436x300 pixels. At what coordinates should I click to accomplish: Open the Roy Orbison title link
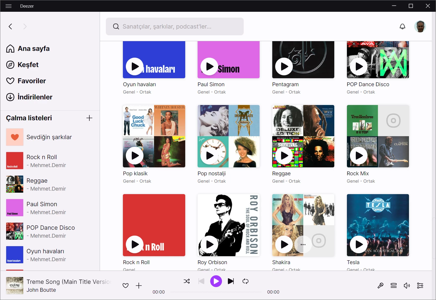212,262
